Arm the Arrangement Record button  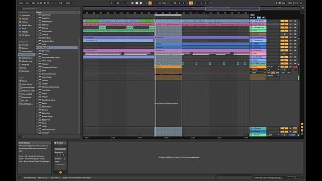(141, 3)
